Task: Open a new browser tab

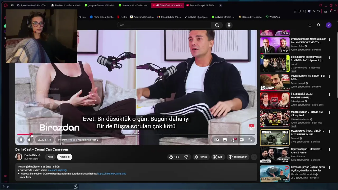Action: (220, 5)
